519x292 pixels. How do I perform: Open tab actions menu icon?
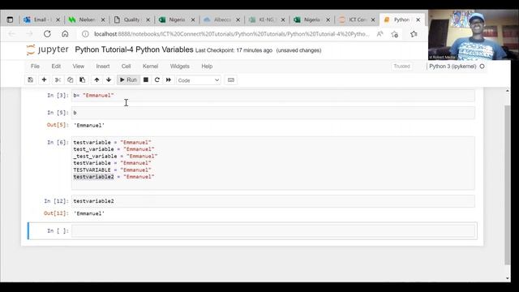click(10, 19)
